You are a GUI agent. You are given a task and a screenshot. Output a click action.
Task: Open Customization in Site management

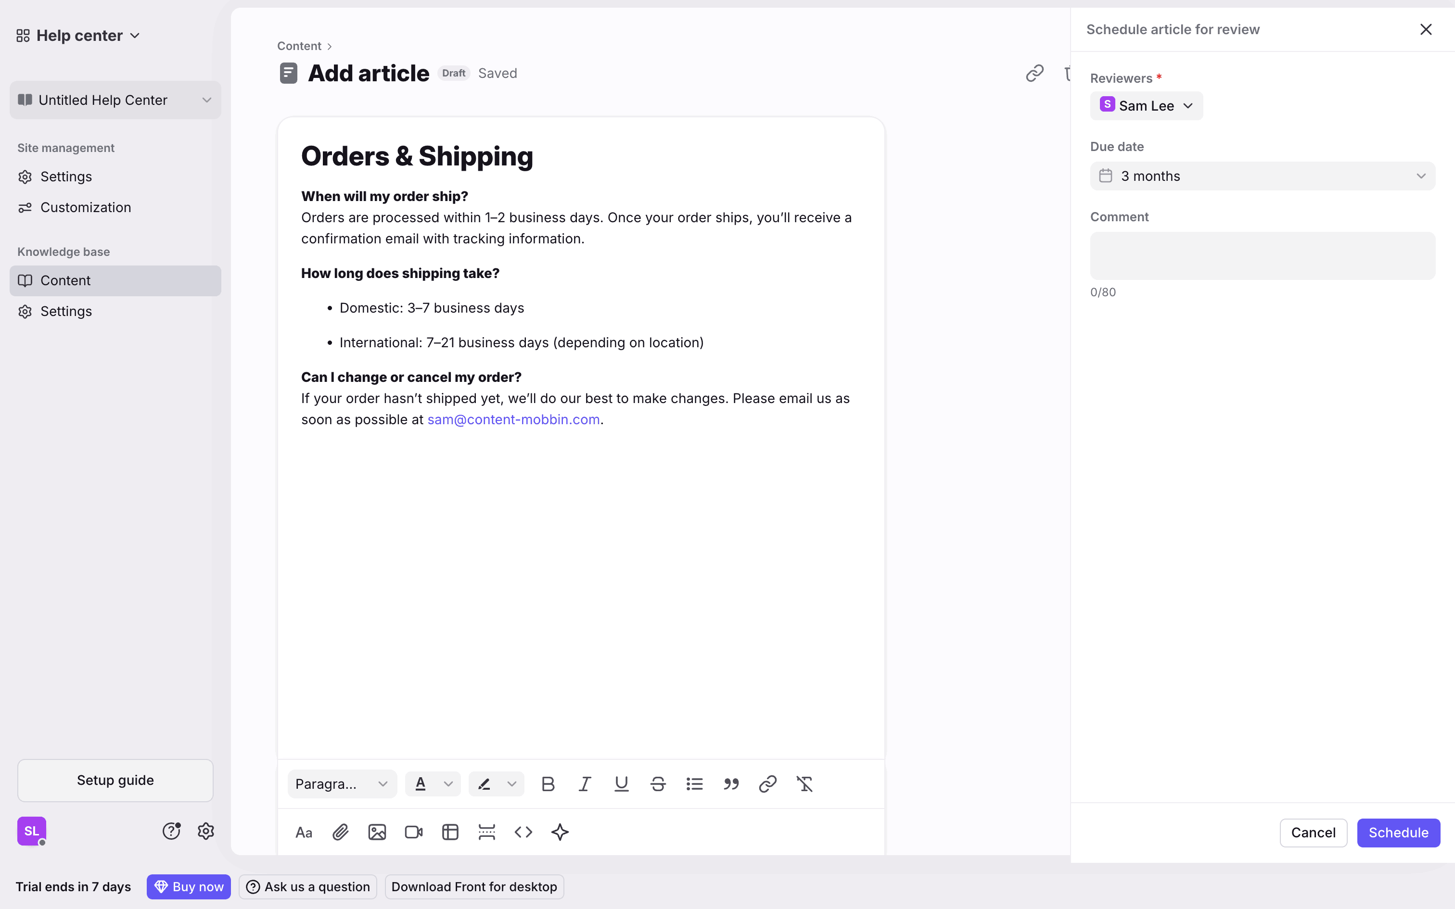click(85, 207)
